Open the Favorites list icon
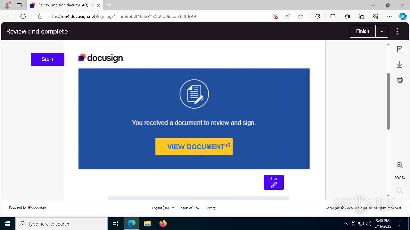The image size is (410, 230). coord(347,16)
